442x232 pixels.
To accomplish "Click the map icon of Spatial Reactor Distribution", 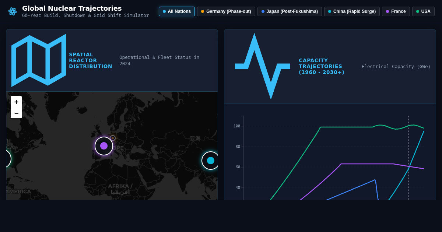I will pos(39,60).
